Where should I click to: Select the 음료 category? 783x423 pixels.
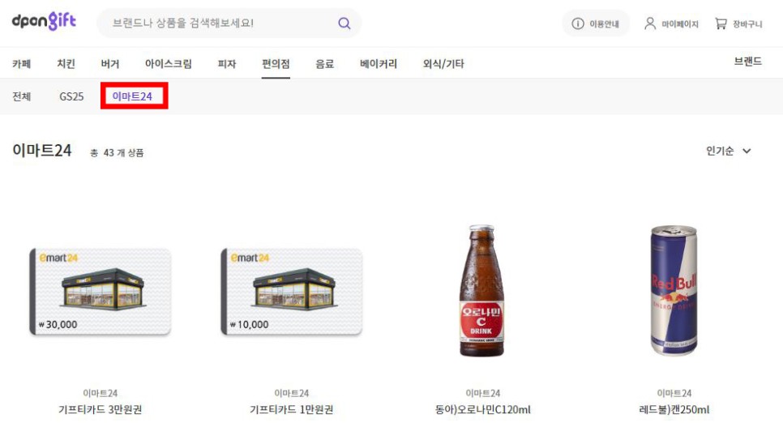(324, 63)
